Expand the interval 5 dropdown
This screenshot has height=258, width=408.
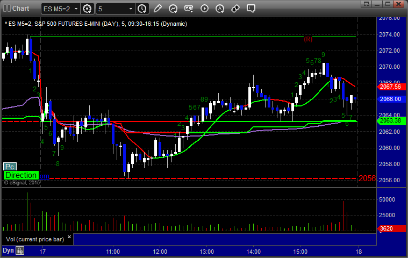[131, 9]
